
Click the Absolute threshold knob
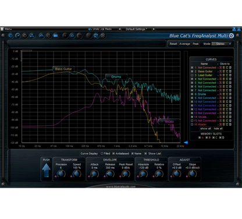[143, 174]
